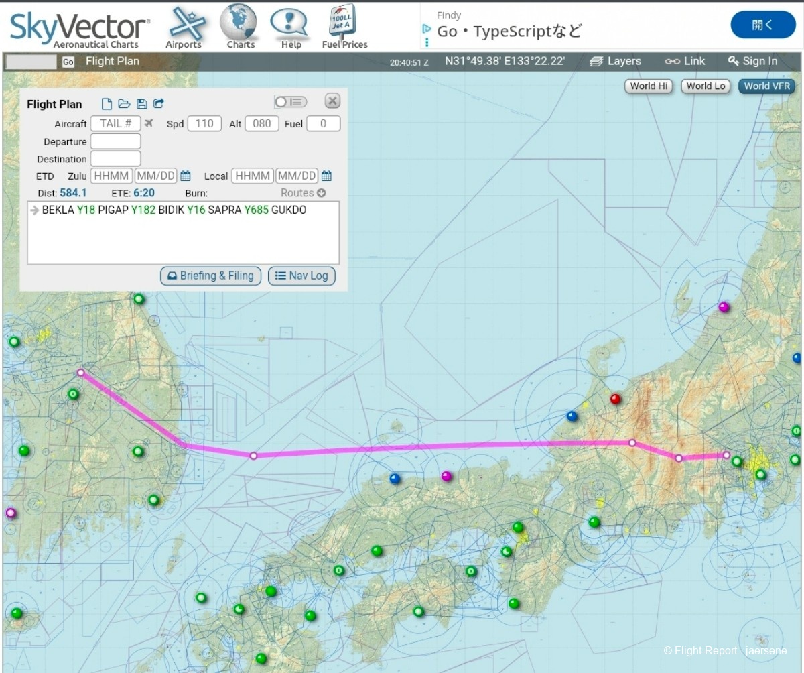Click the Departure input field
The image size is (804, 673).
click(115, 141)
